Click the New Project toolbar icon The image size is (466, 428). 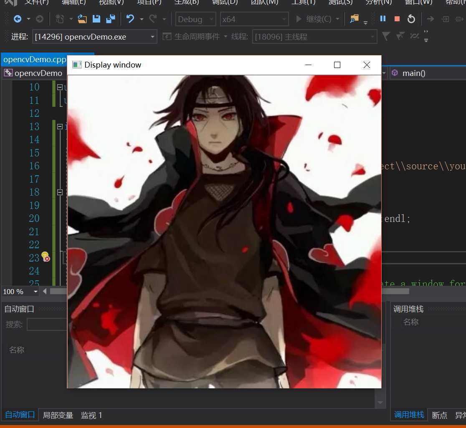point(60,19)
